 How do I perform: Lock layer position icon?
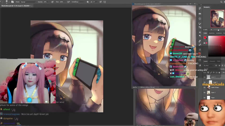tap(214, 72)
